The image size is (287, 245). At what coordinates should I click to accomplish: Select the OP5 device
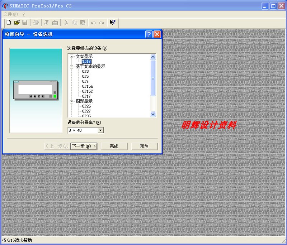tap(85, 76)
